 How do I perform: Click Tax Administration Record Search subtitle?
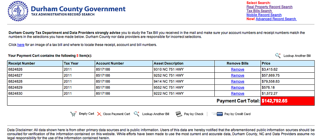[63, 14]
